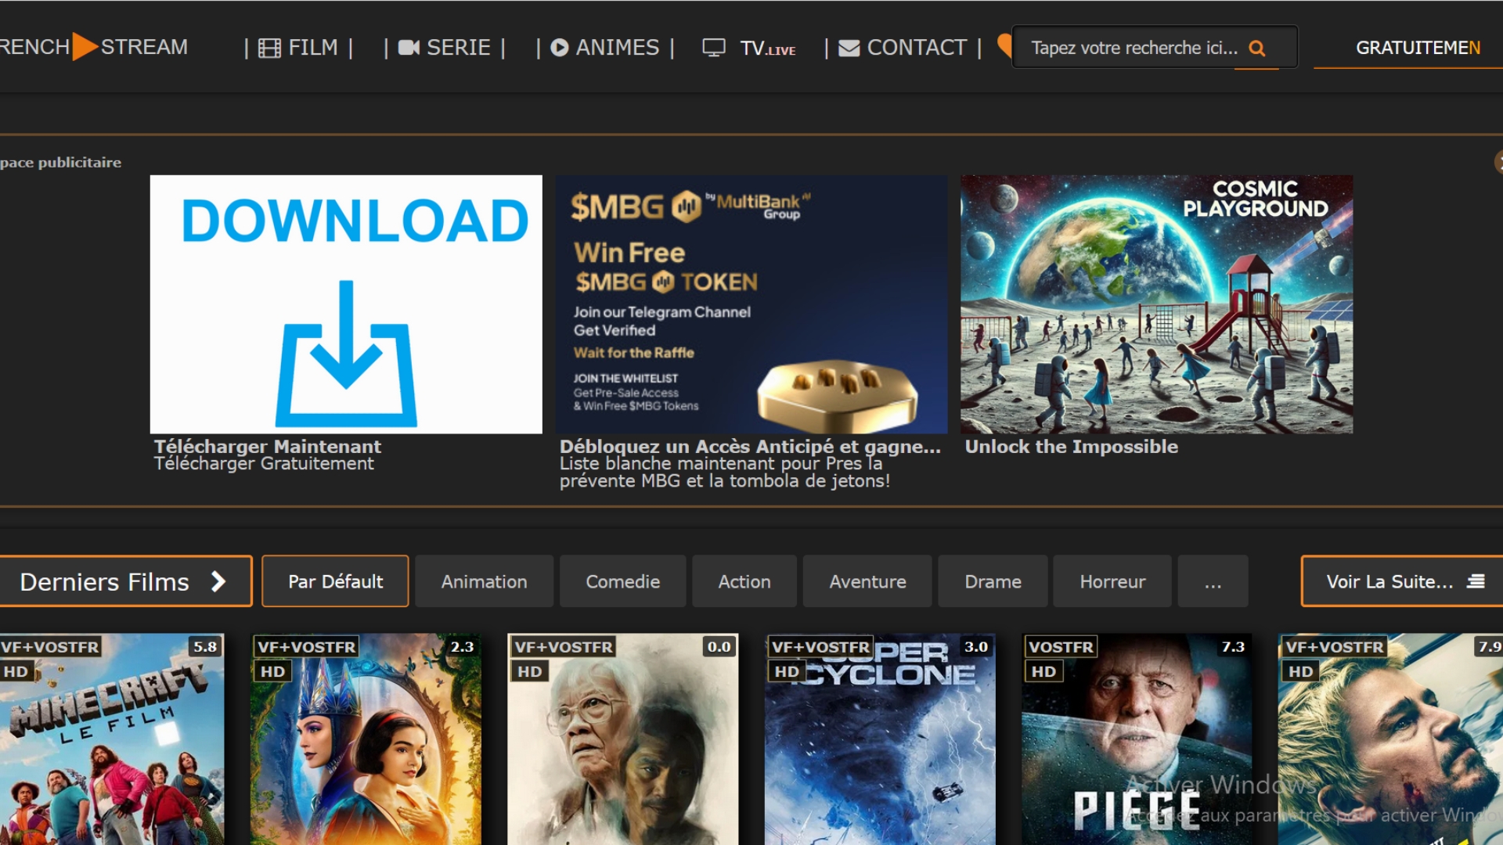The image size is (1503, 845).
Task: Click the film strip icon
Action: 269,49
